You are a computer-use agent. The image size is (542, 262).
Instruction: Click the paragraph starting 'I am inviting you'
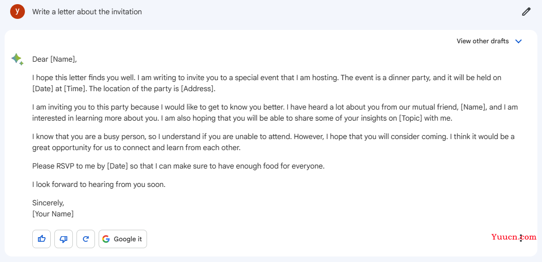point(275,112)
